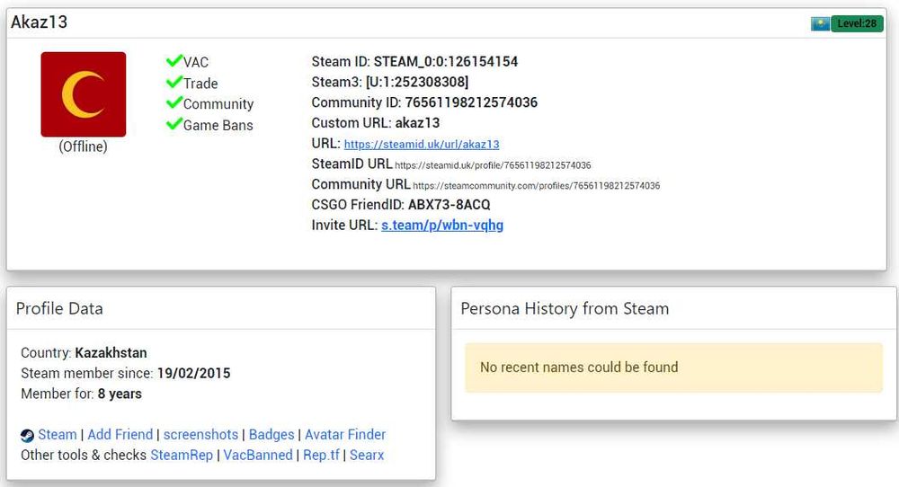Click the Profile Data panel heading
Screen dimensions: 899x487
tap(59, 308)
